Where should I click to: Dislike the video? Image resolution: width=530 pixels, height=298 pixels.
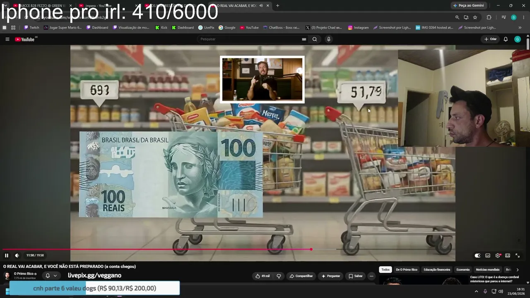coord(279,276)
